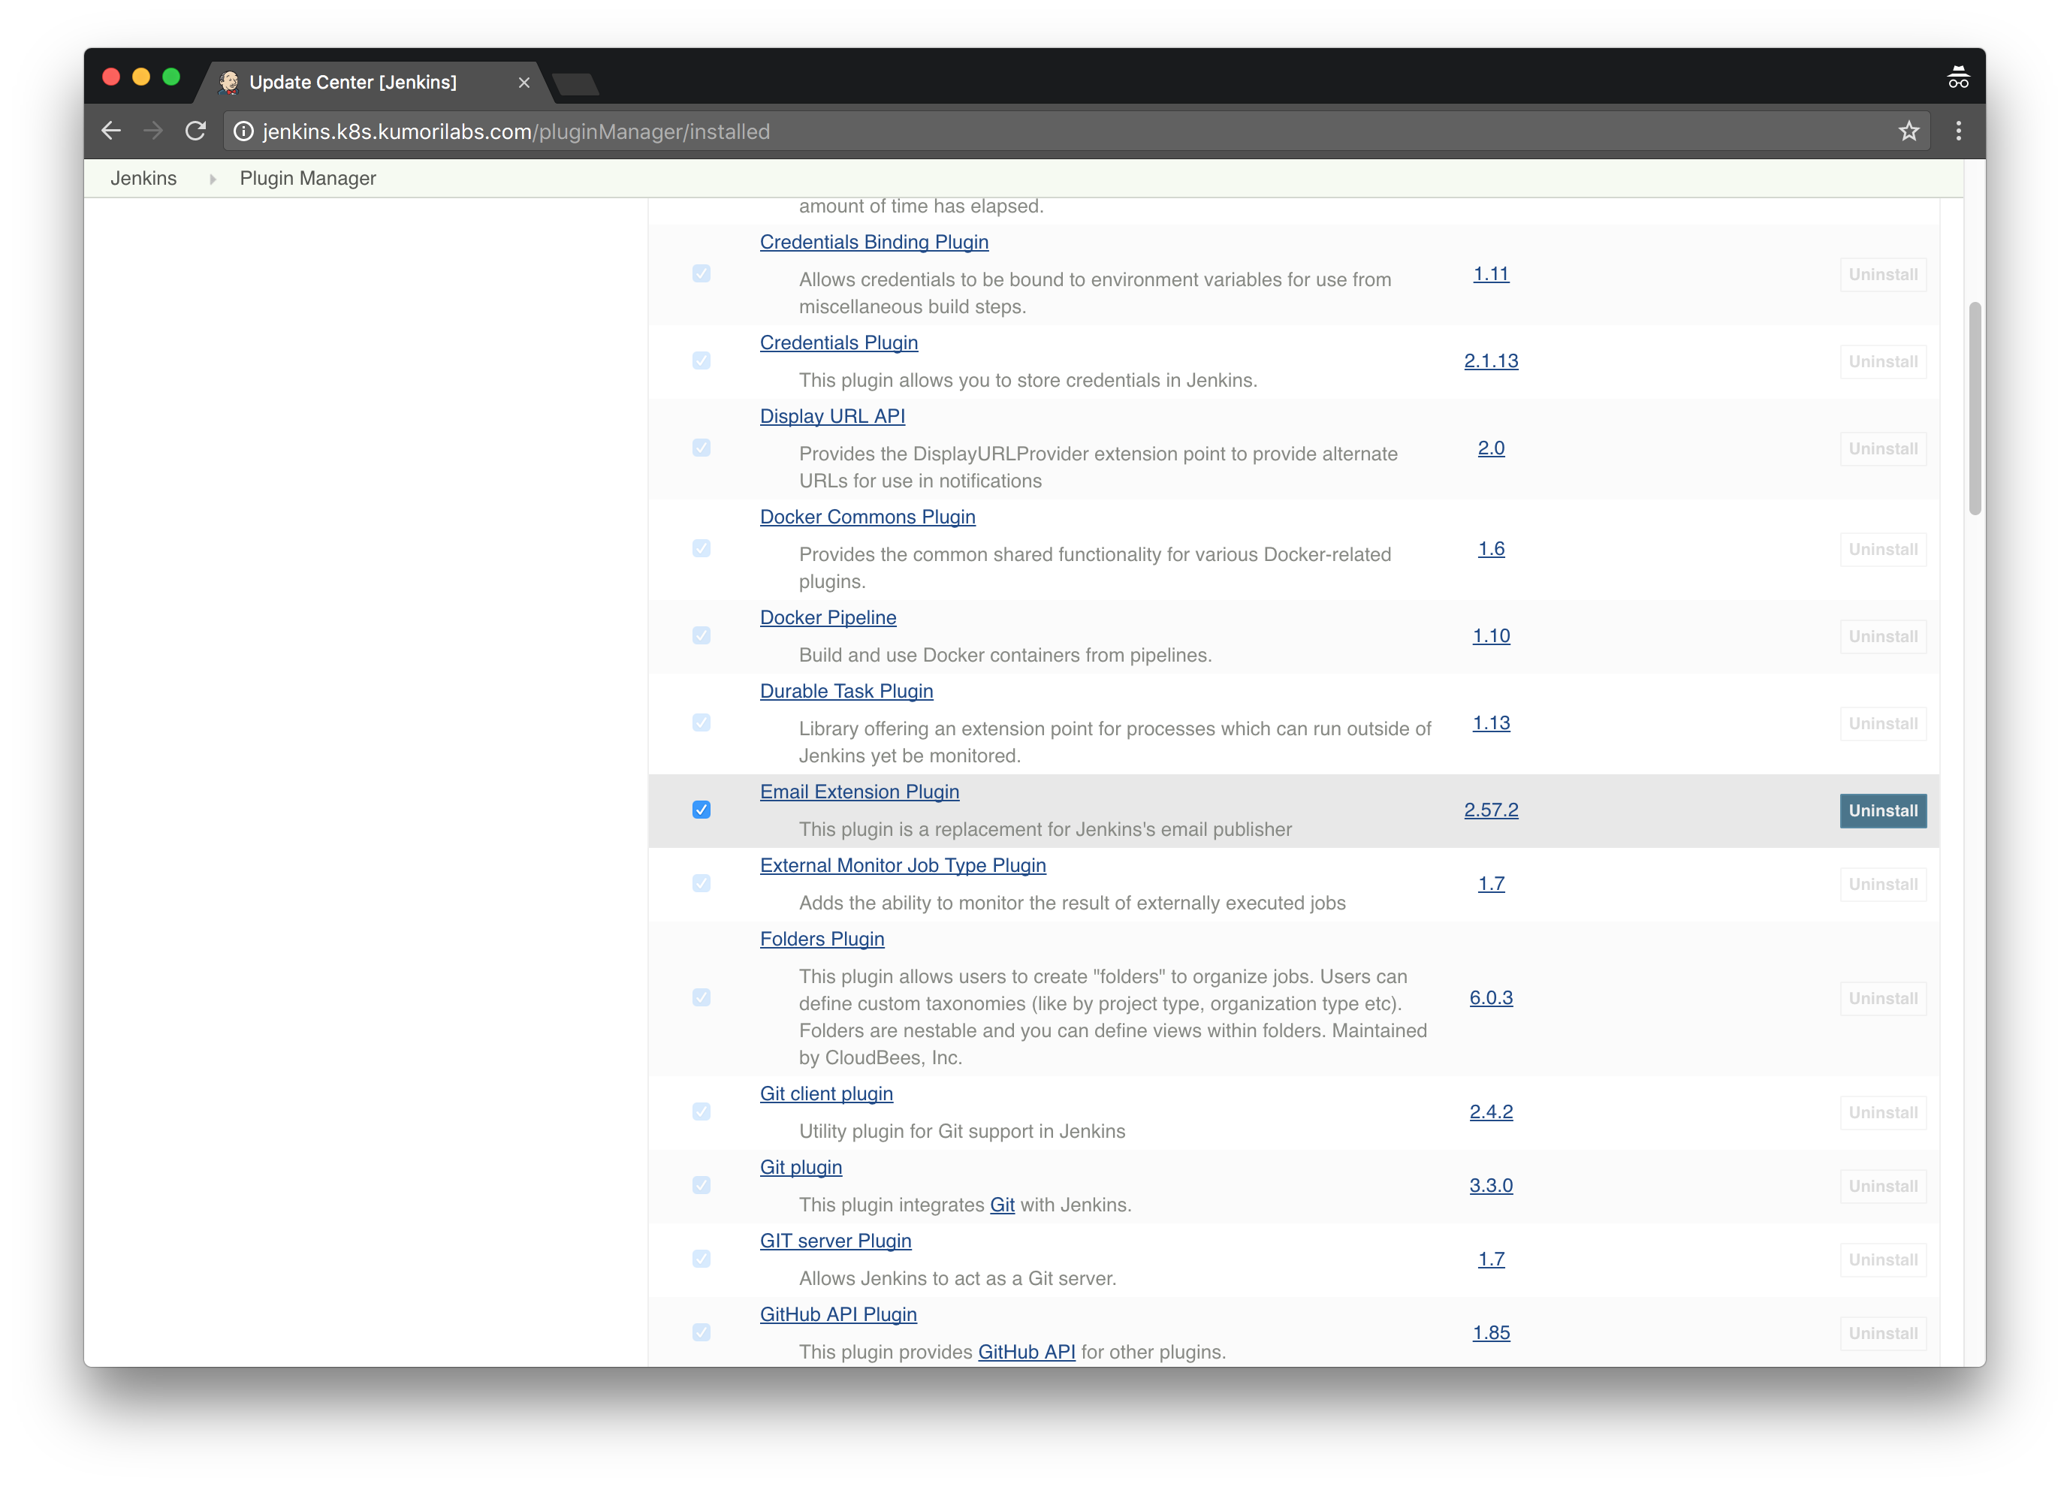Follow the Git link in plugin description

[1002, 1205]
